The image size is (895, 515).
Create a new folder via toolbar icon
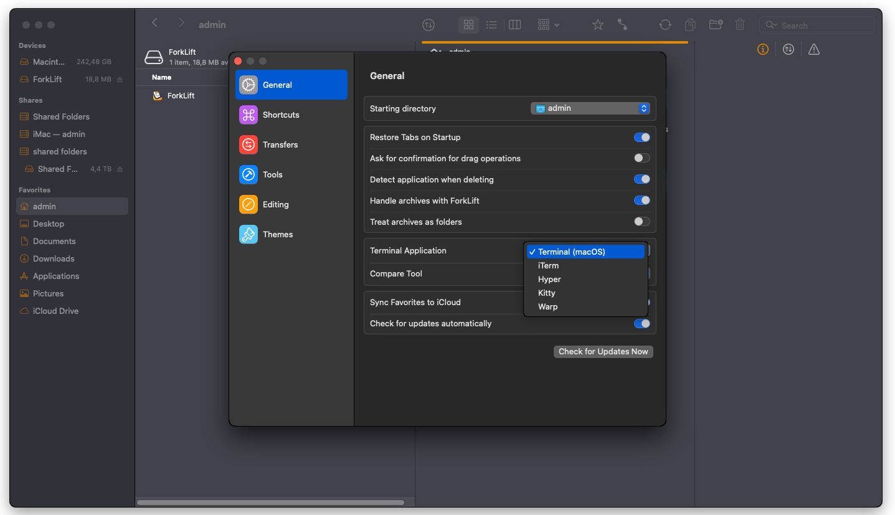click(x=716, y=25)
